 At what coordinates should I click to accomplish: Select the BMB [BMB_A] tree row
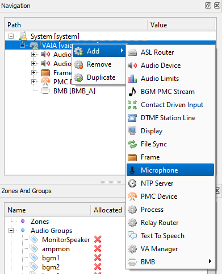click(74, 91)
